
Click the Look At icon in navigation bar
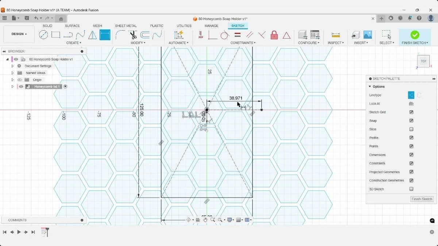click(198, 220)
